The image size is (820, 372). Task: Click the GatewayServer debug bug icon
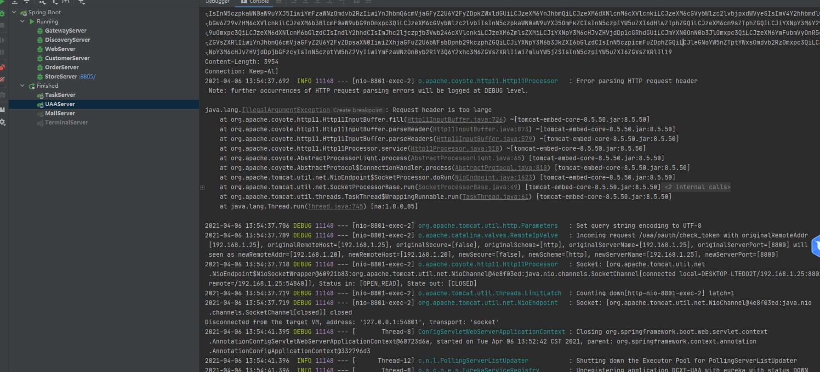[x=40, y=31]
